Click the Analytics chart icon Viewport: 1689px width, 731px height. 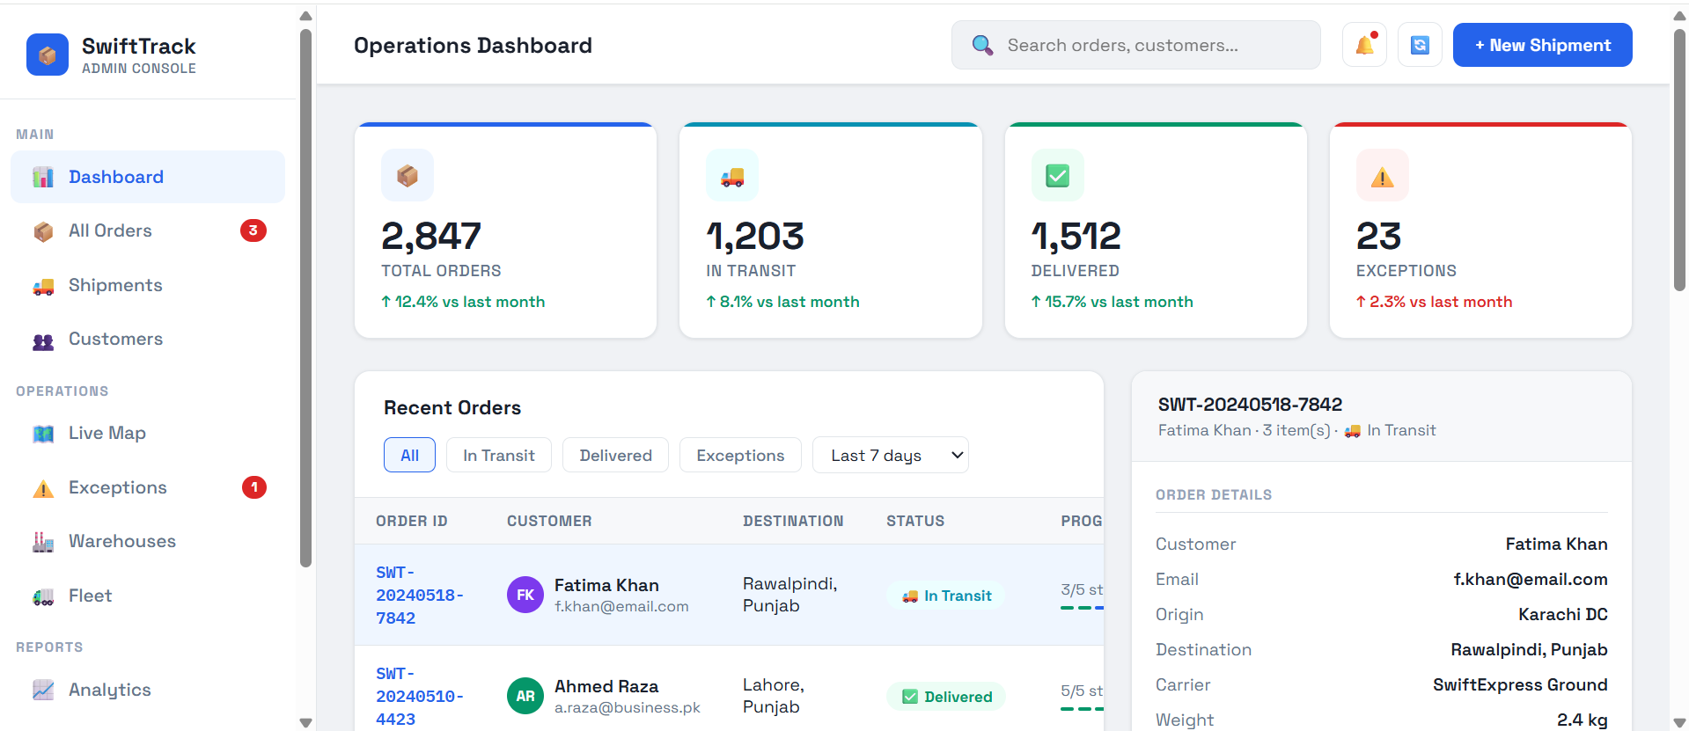click(43, 691)
